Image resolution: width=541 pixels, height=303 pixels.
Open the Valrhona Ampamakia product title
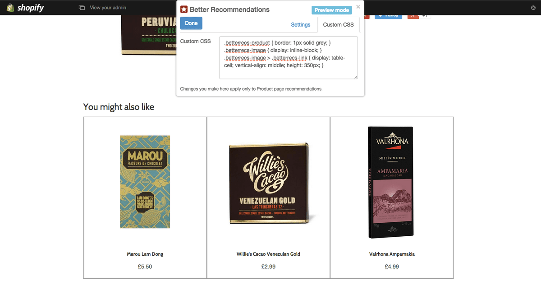tap(392, 254)
